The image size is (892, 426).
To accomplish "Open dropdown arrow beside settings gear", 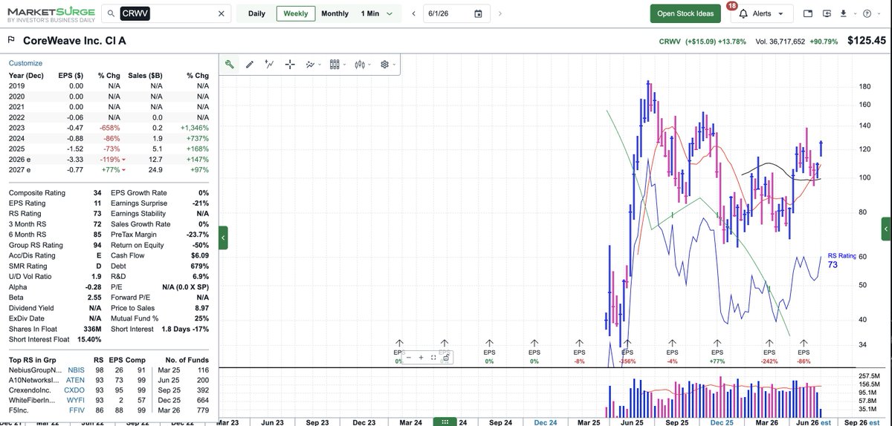I will (394, 65).
